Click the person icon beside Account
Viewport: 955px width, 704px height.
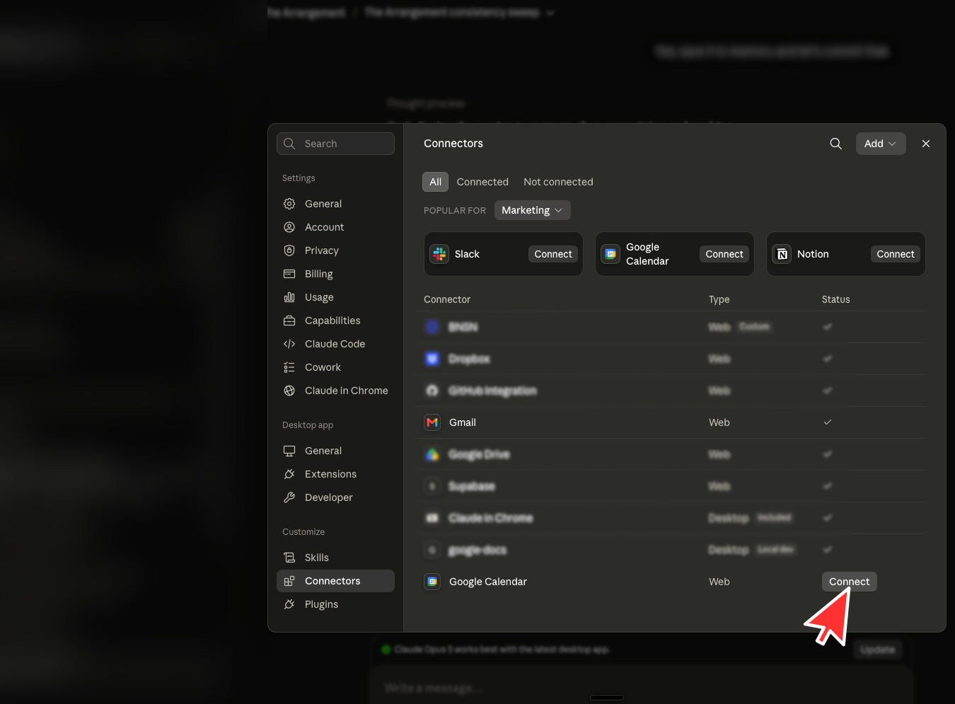tap(289, 227)
